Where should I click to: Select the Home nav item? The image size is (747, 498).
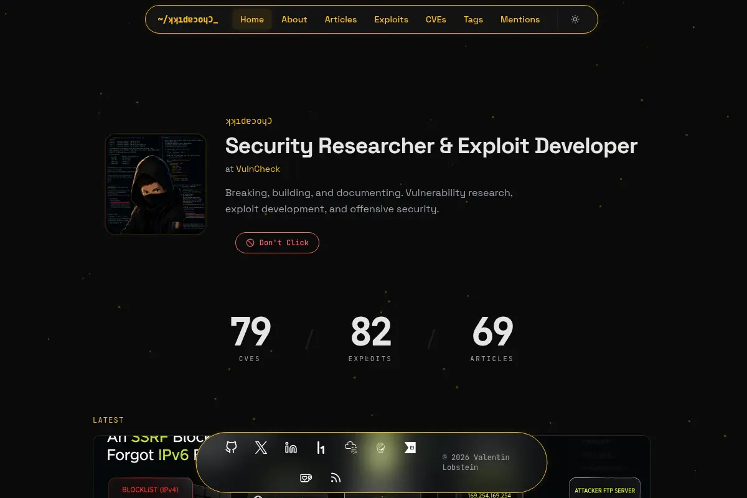point(252,19)
